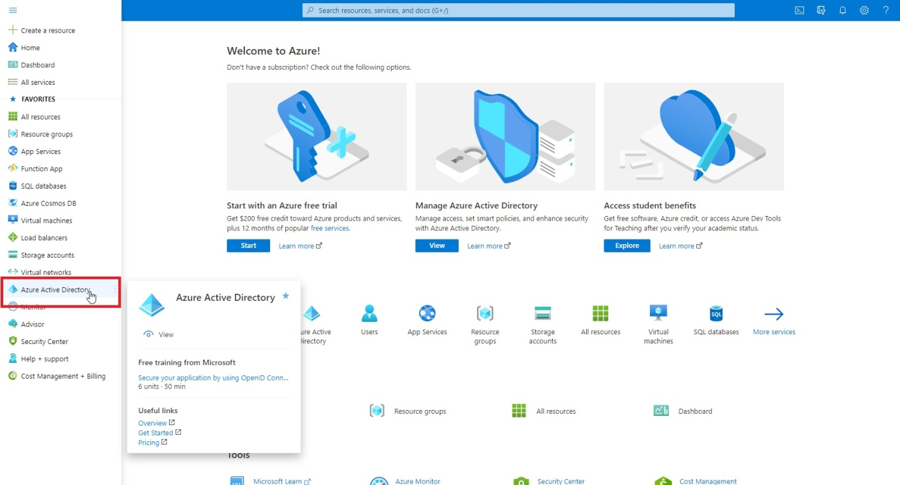Click the Function App lightning icon

12,168
